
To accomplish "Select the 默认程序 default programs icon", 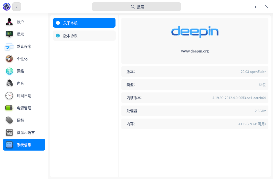I will click(x=9, y=47).
